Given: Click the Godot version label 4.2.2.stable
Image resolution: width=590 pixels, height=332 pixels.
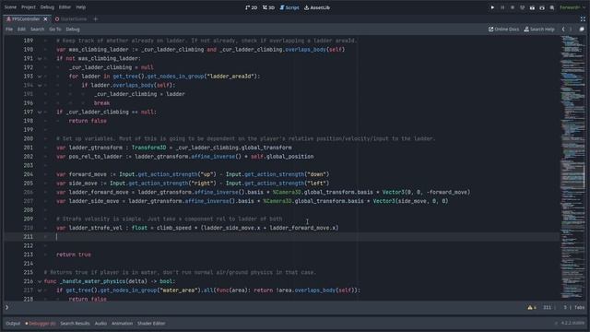Looking at the screenshot, I should pyautogui.click(x=572, y=323).
